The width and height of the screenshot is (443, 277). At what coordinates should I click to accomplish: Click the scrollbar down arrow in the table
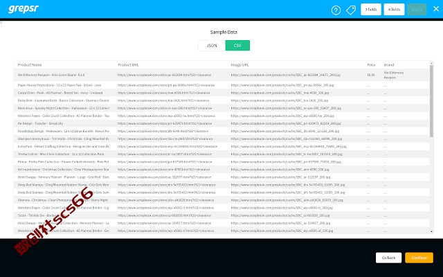tap(431, 231)
